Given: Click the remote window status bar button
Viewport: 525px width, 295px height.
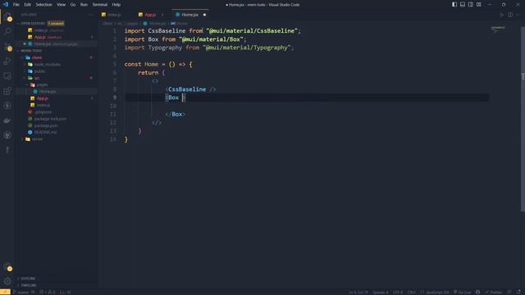Looking at the screenshot, I should (x=5, y=292).
